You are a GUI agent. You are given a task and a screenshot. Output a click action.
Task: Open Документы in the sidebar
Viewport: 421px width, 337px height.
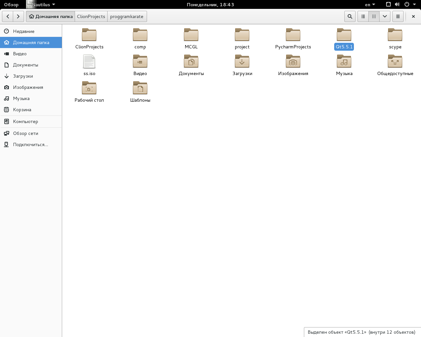[x=31, y=65]
